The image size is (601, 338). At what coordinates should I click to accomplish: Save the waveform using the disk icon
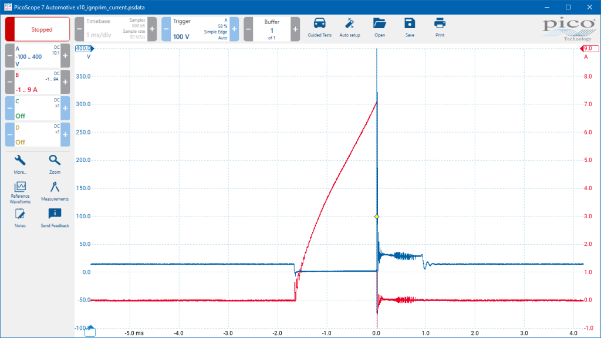click(410, 28)
